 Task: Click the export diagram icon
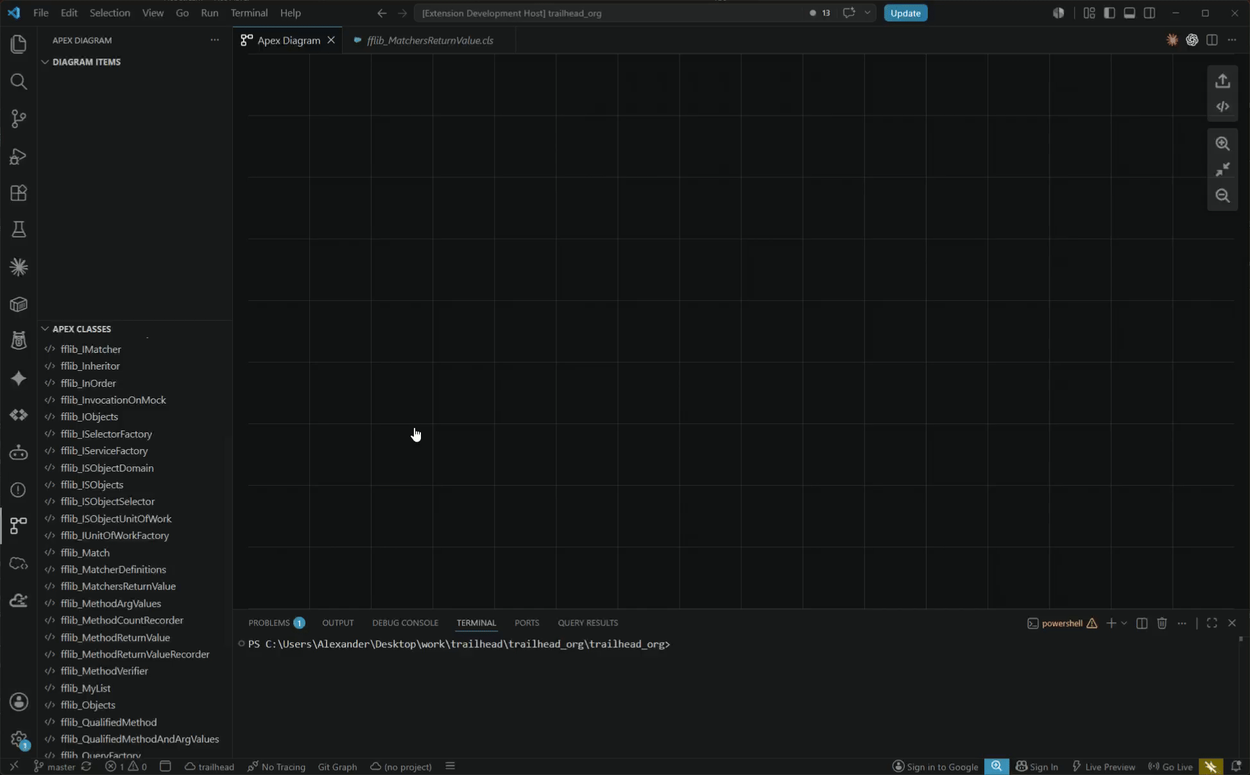[1222, 81]
